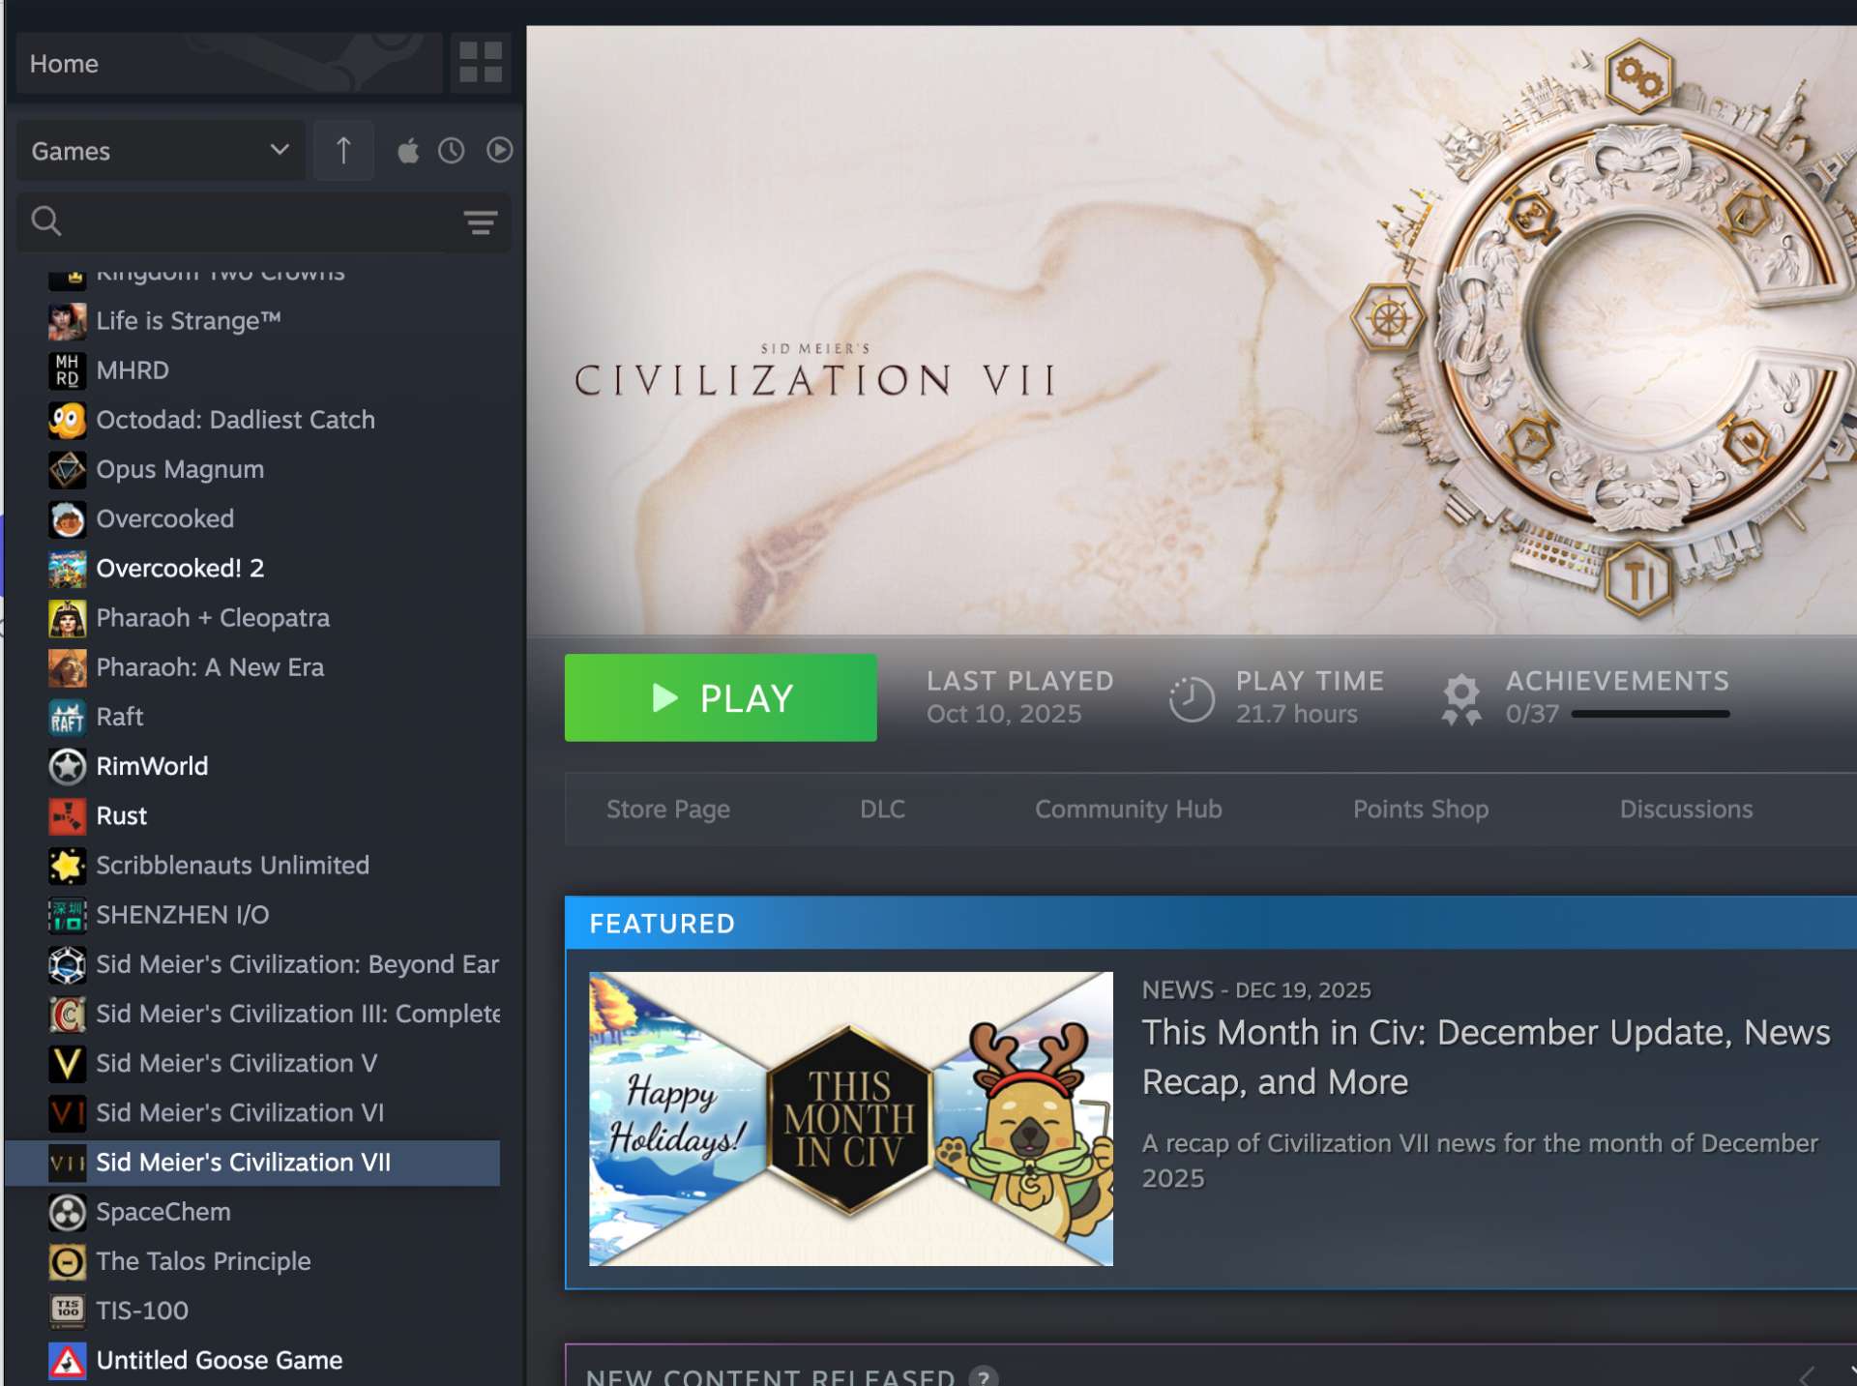Viewport: 1857px width, 1386px height.
Task: Click the sort ascending arrow button
Action: coord(343,151)
